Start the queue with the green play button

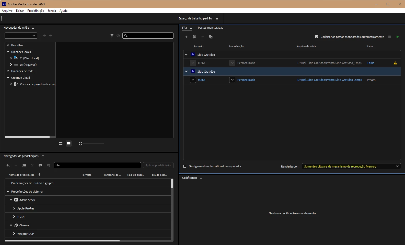[x=398, y=37]
